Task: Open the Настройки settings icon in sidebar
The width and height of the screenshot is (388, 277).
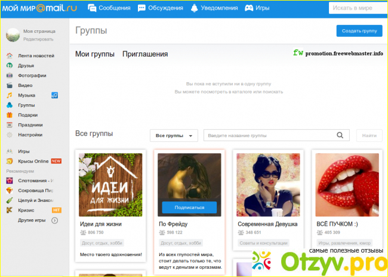Action: (x=10, y=135)
